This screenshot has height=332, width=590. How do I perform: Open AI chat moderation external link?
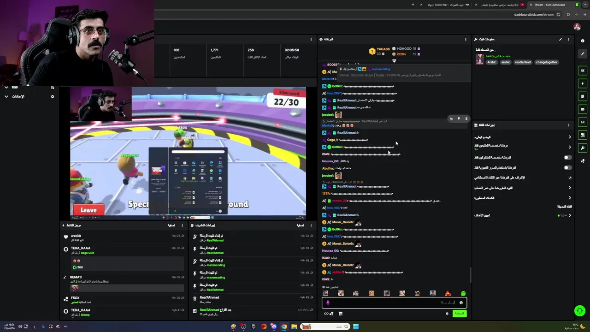point(570,178)
